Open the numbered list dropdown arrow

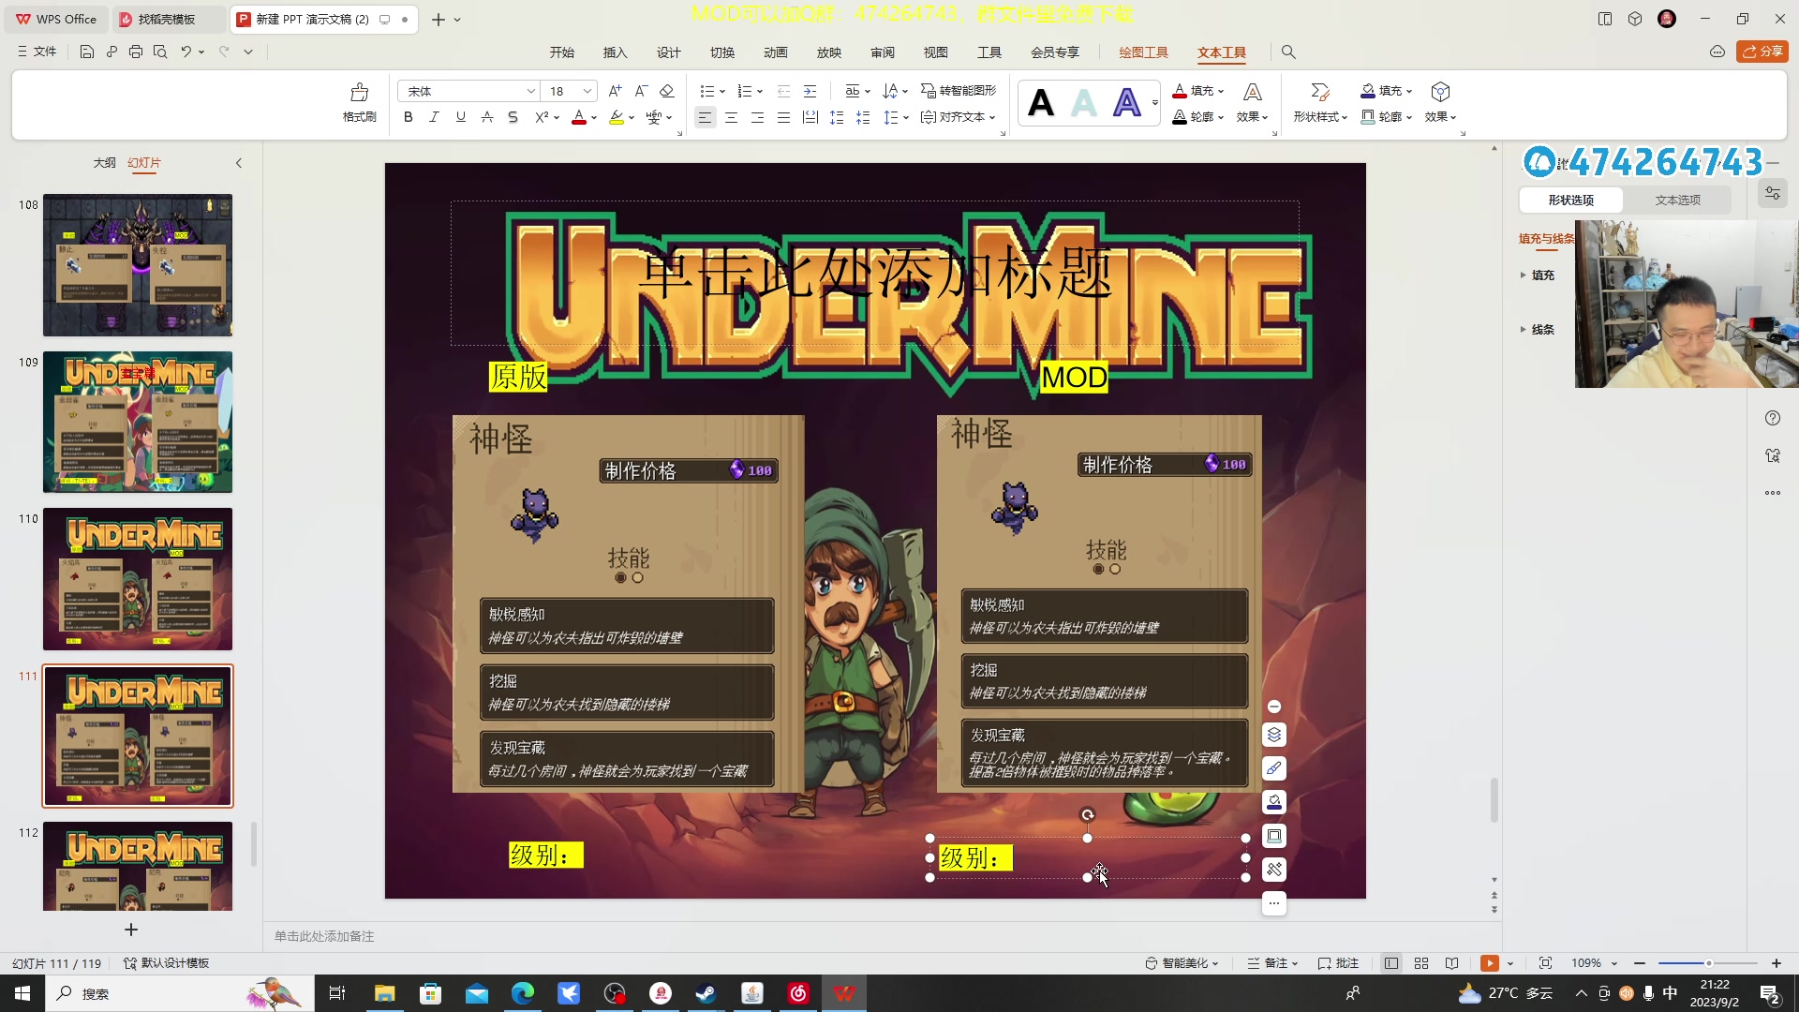click(x=760, y=92)
